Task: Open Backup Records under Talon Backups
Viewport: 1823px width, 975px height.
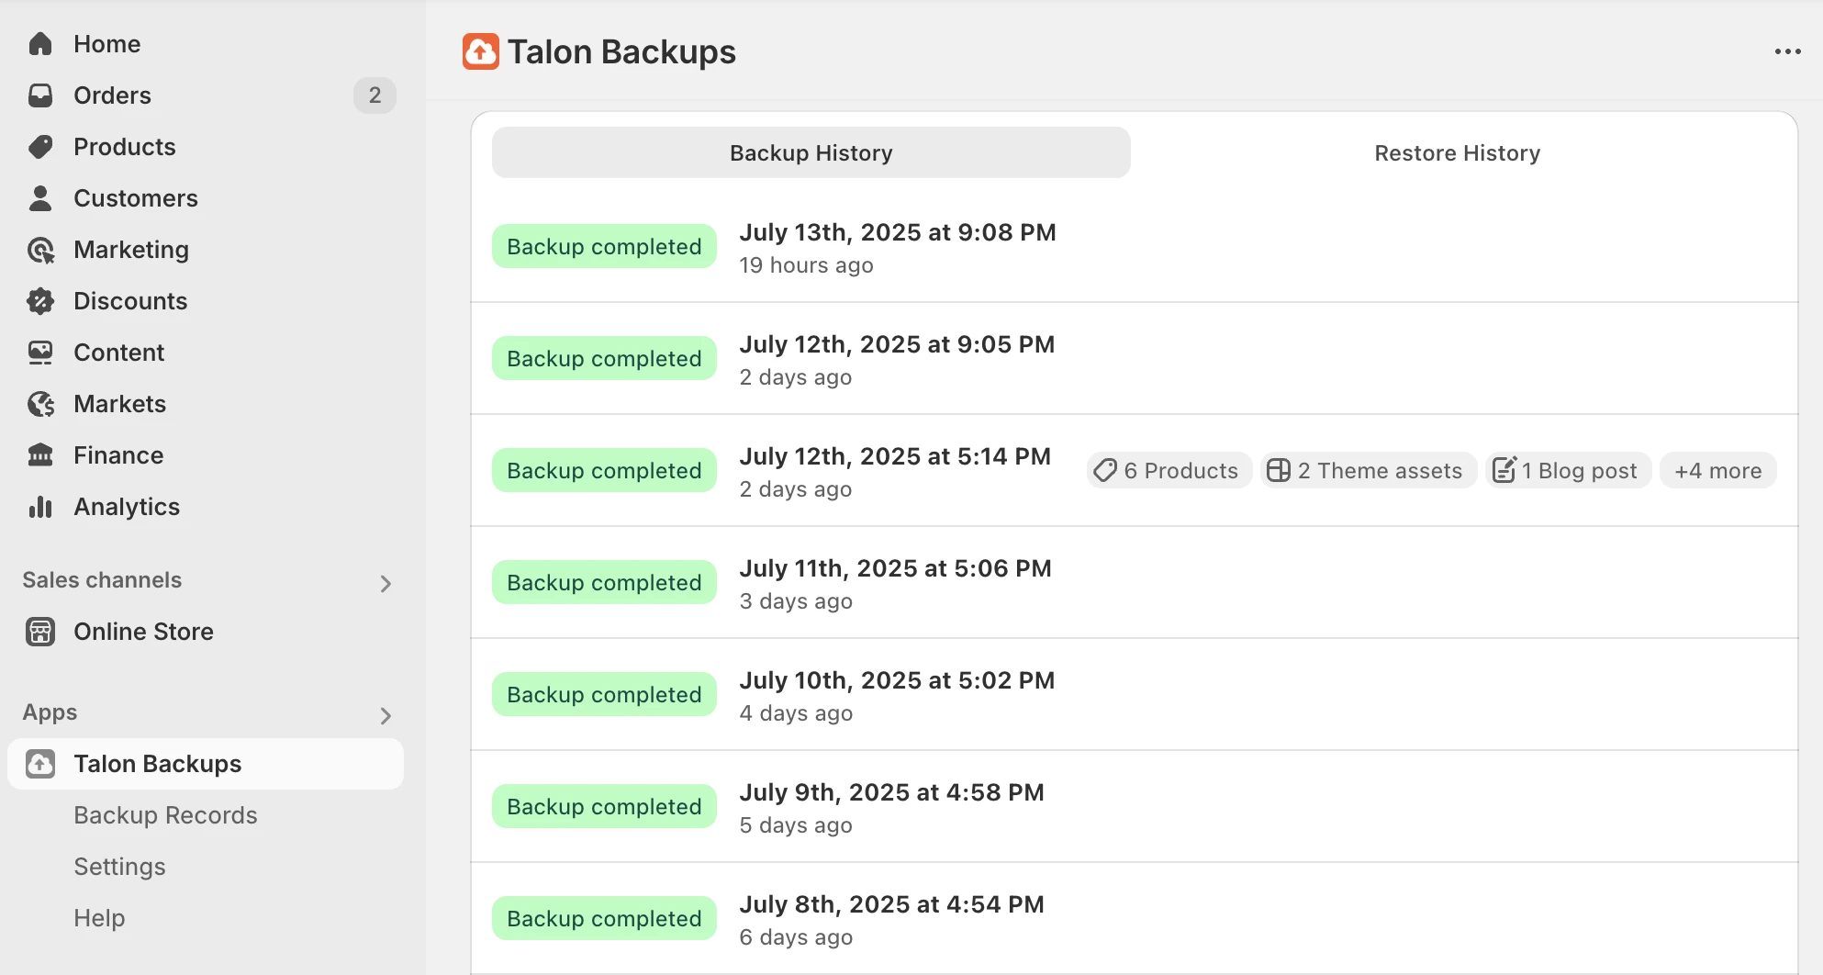Action: [165, 814]
